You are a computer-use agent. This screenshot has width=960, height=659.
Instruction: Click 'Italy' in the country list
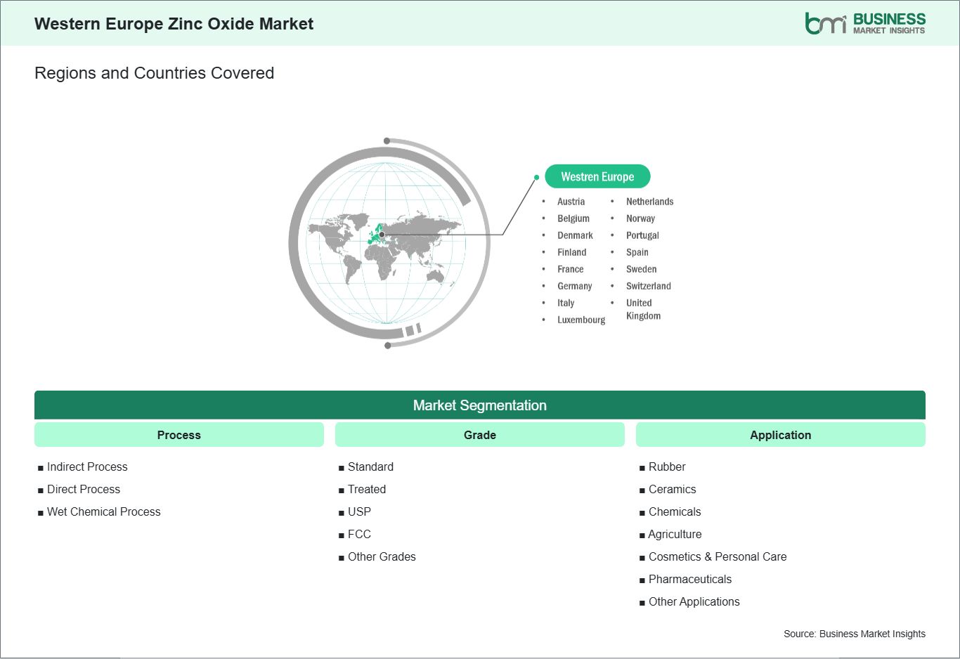point(566,303)
